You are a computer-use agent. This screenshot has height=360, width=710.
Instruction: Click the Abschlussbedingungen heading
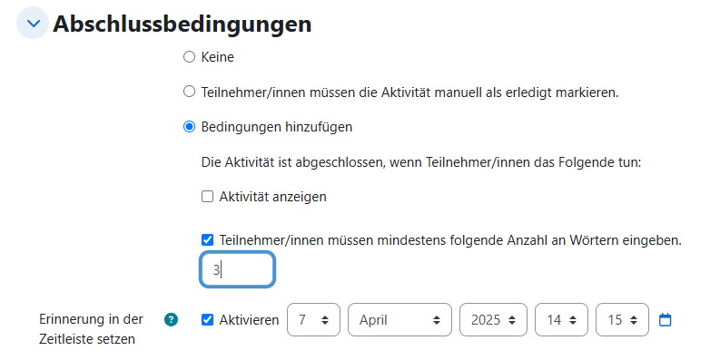click(x=182, y=24)
